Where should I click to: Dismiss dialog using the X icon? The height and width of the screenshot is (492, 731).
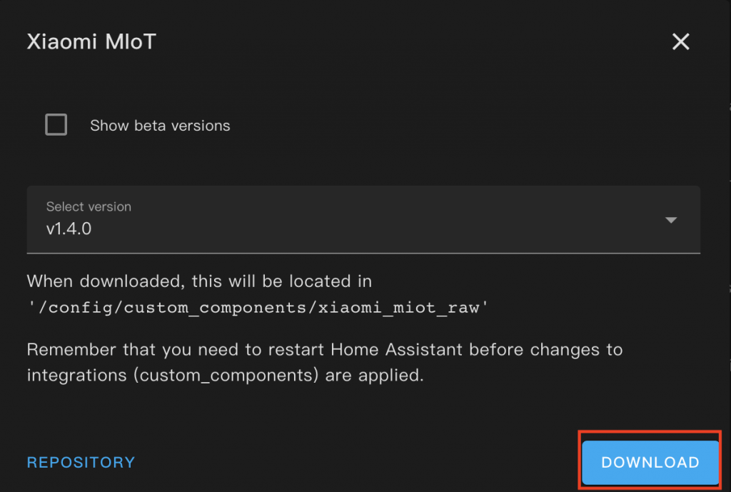[680, 42]
